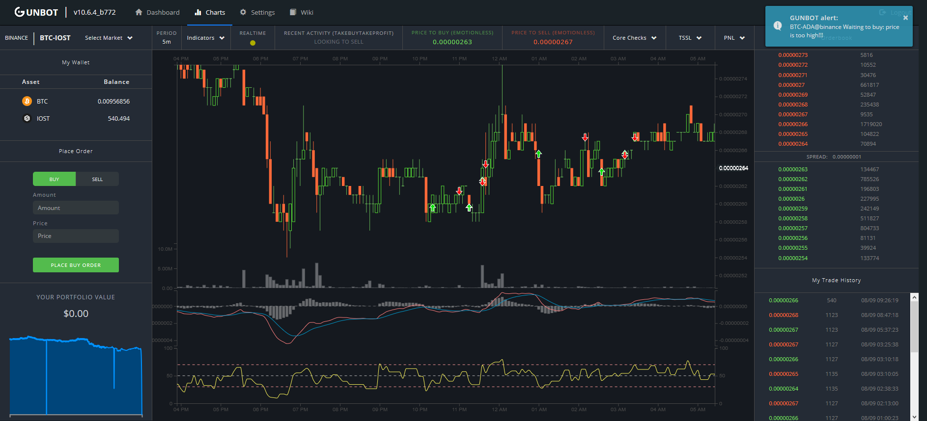The image size is (927, 421).
Task: Open the Settings page
Action: [x=257, y=12]
